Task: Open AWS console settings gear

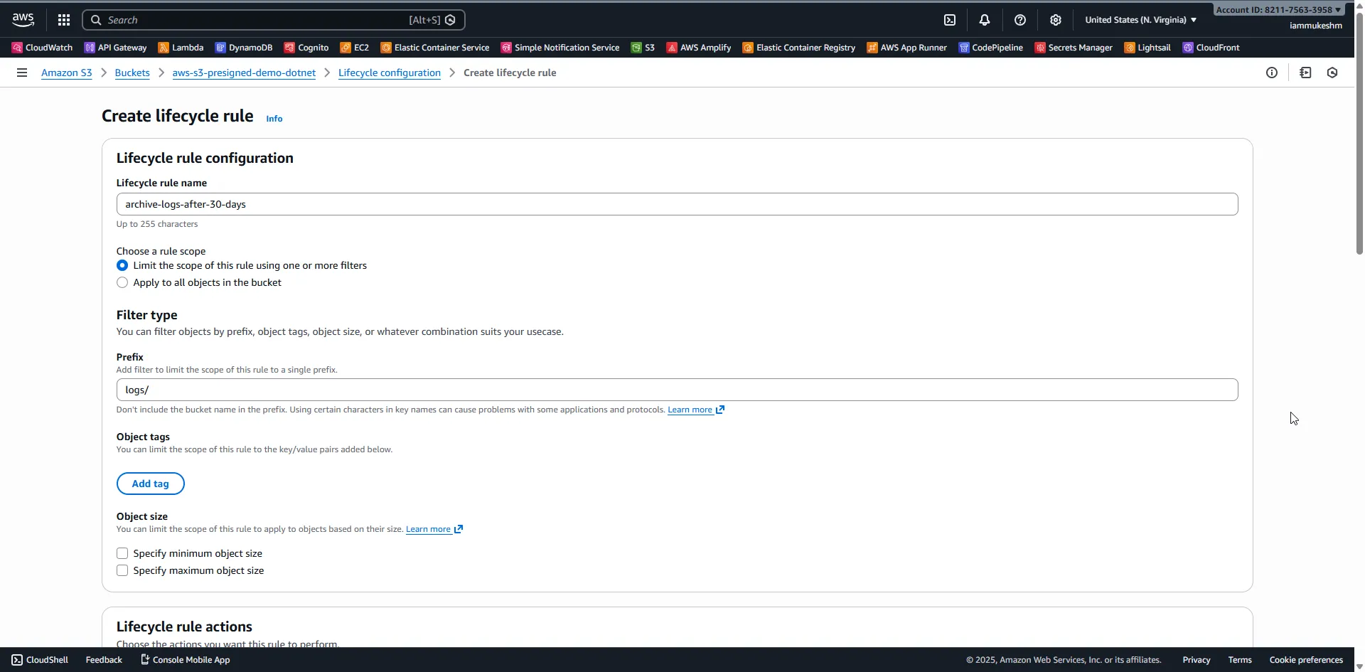Action: tap(1056, 19)
